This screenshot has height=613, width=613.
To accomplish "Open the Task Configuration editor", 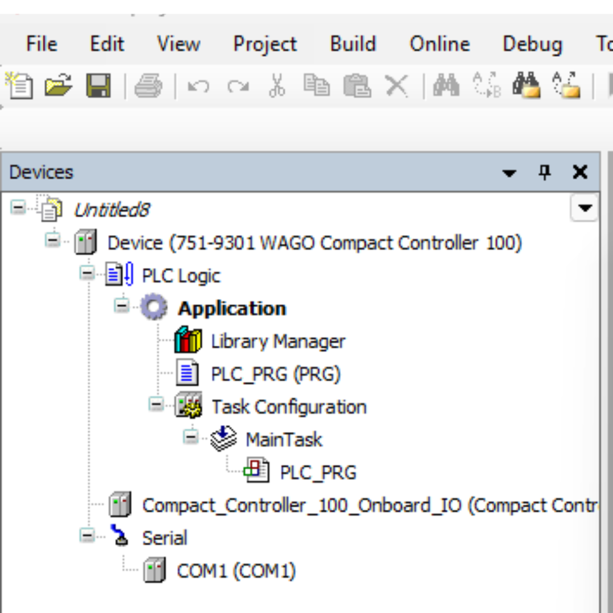I will click(x=288, y=406).
